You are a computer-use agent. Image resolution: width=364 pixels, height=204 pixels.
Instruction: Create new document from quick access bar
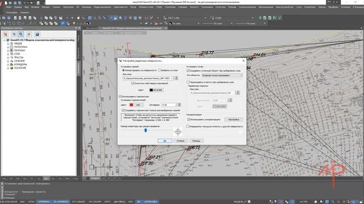click(6, 3)
